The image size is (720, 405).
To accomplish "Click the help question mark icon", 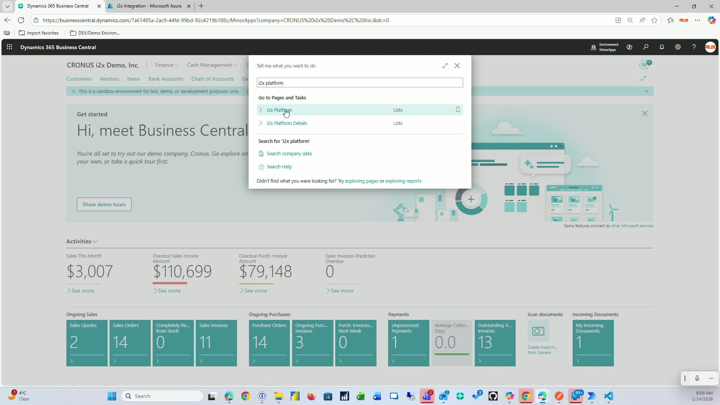I will (694, 47).
